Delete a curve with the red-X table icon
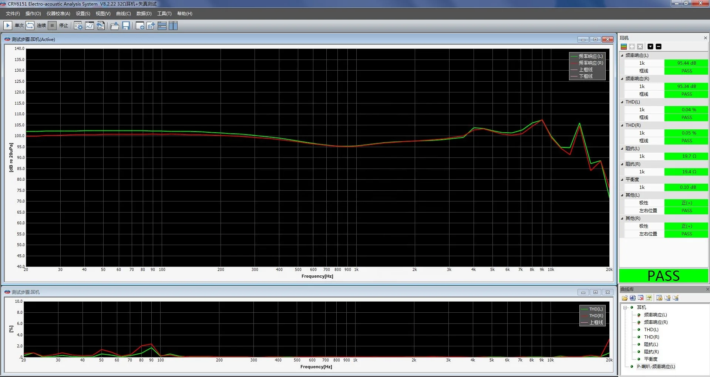 tap(641, 298)
